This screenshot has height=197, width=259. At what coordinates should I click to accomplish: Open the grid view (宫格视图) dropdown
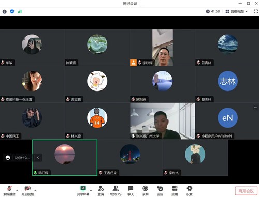click(x=237, y=11)
